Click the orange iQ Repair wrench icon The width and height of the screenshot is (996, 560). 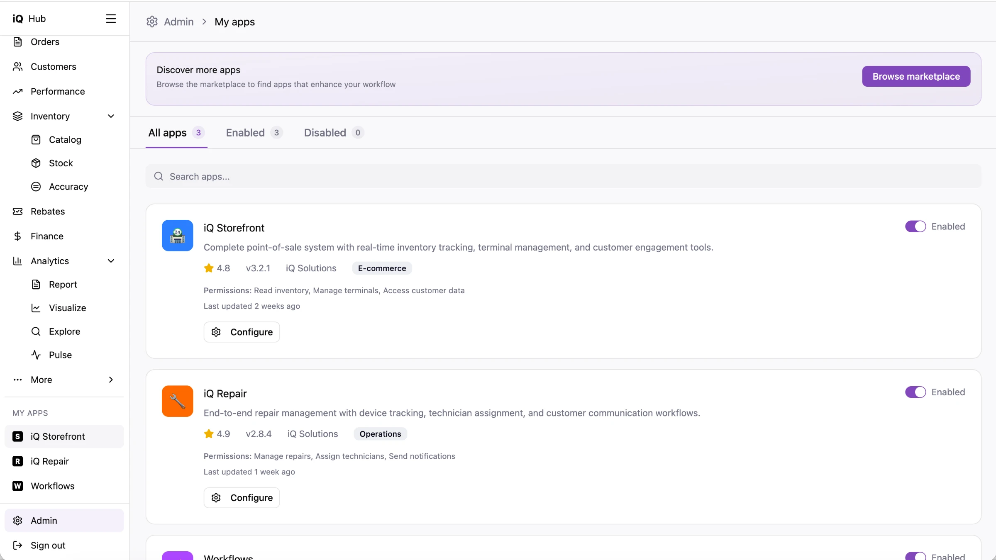tap(177, 401)
